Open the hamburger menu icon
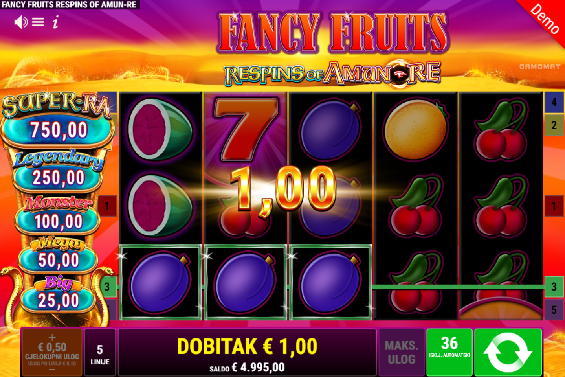 pos(38,22)
